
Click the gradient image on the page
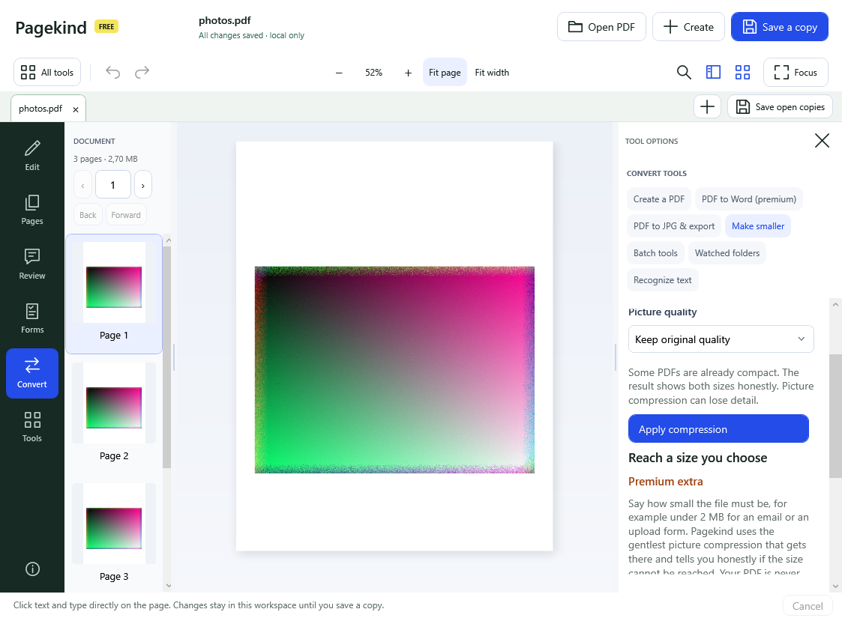pos(394,369)
